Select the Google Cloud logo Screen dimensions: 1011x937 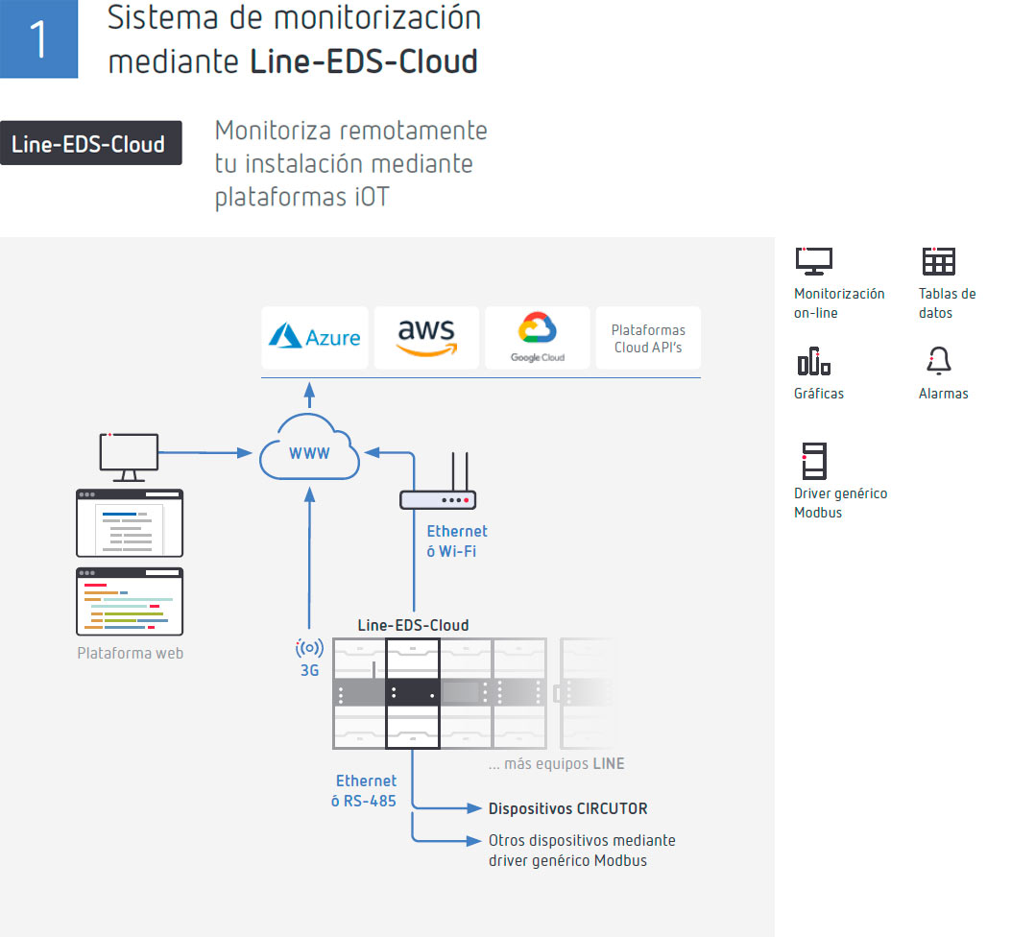point(537,338)
